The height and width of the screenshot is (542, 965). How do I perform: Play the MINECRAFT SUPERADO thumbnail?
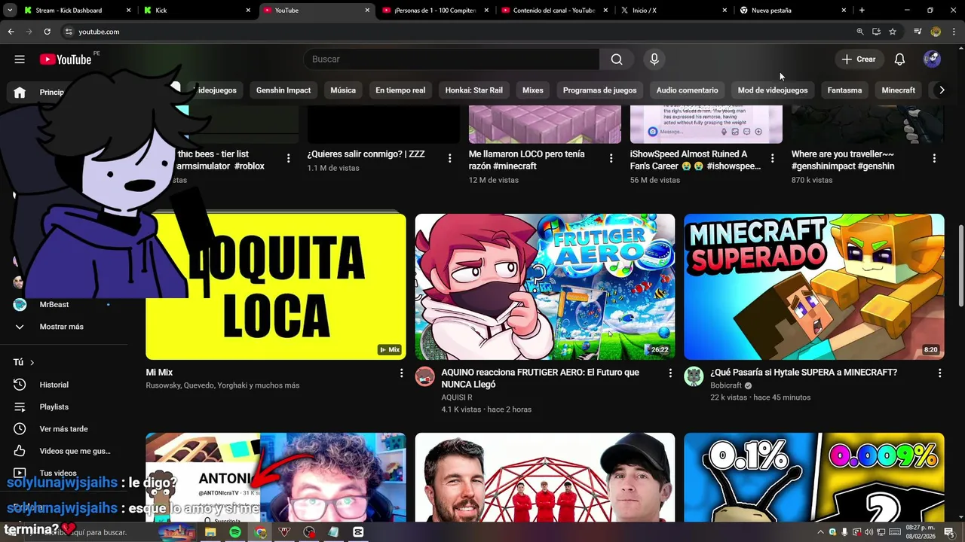(814, 287)
